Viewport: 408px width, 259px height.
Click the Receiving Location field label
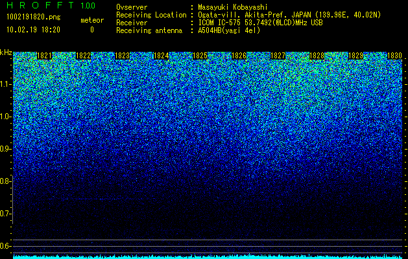coord(151,15)
